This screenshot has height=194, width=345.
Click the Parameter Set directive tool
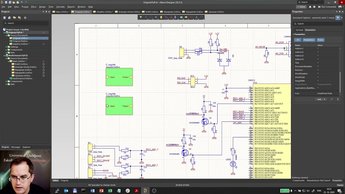[191, 17]
